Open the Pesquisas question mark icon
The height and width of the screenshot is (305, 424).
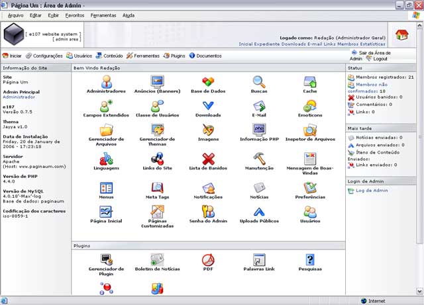click(310, 260)
